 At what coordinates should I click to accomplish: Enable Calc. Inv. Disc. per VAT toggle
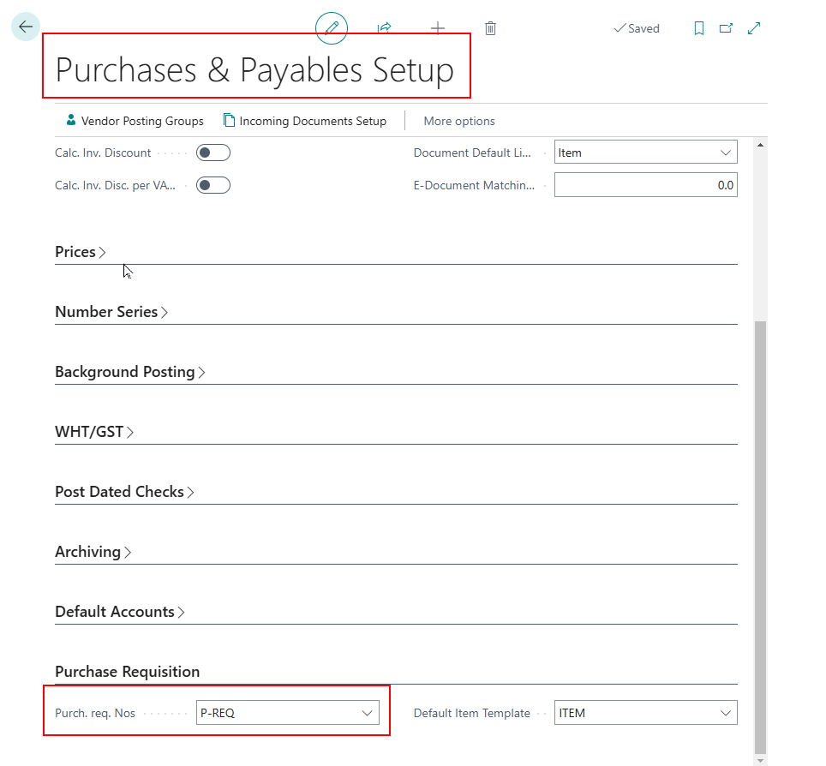tap(213, 185)
